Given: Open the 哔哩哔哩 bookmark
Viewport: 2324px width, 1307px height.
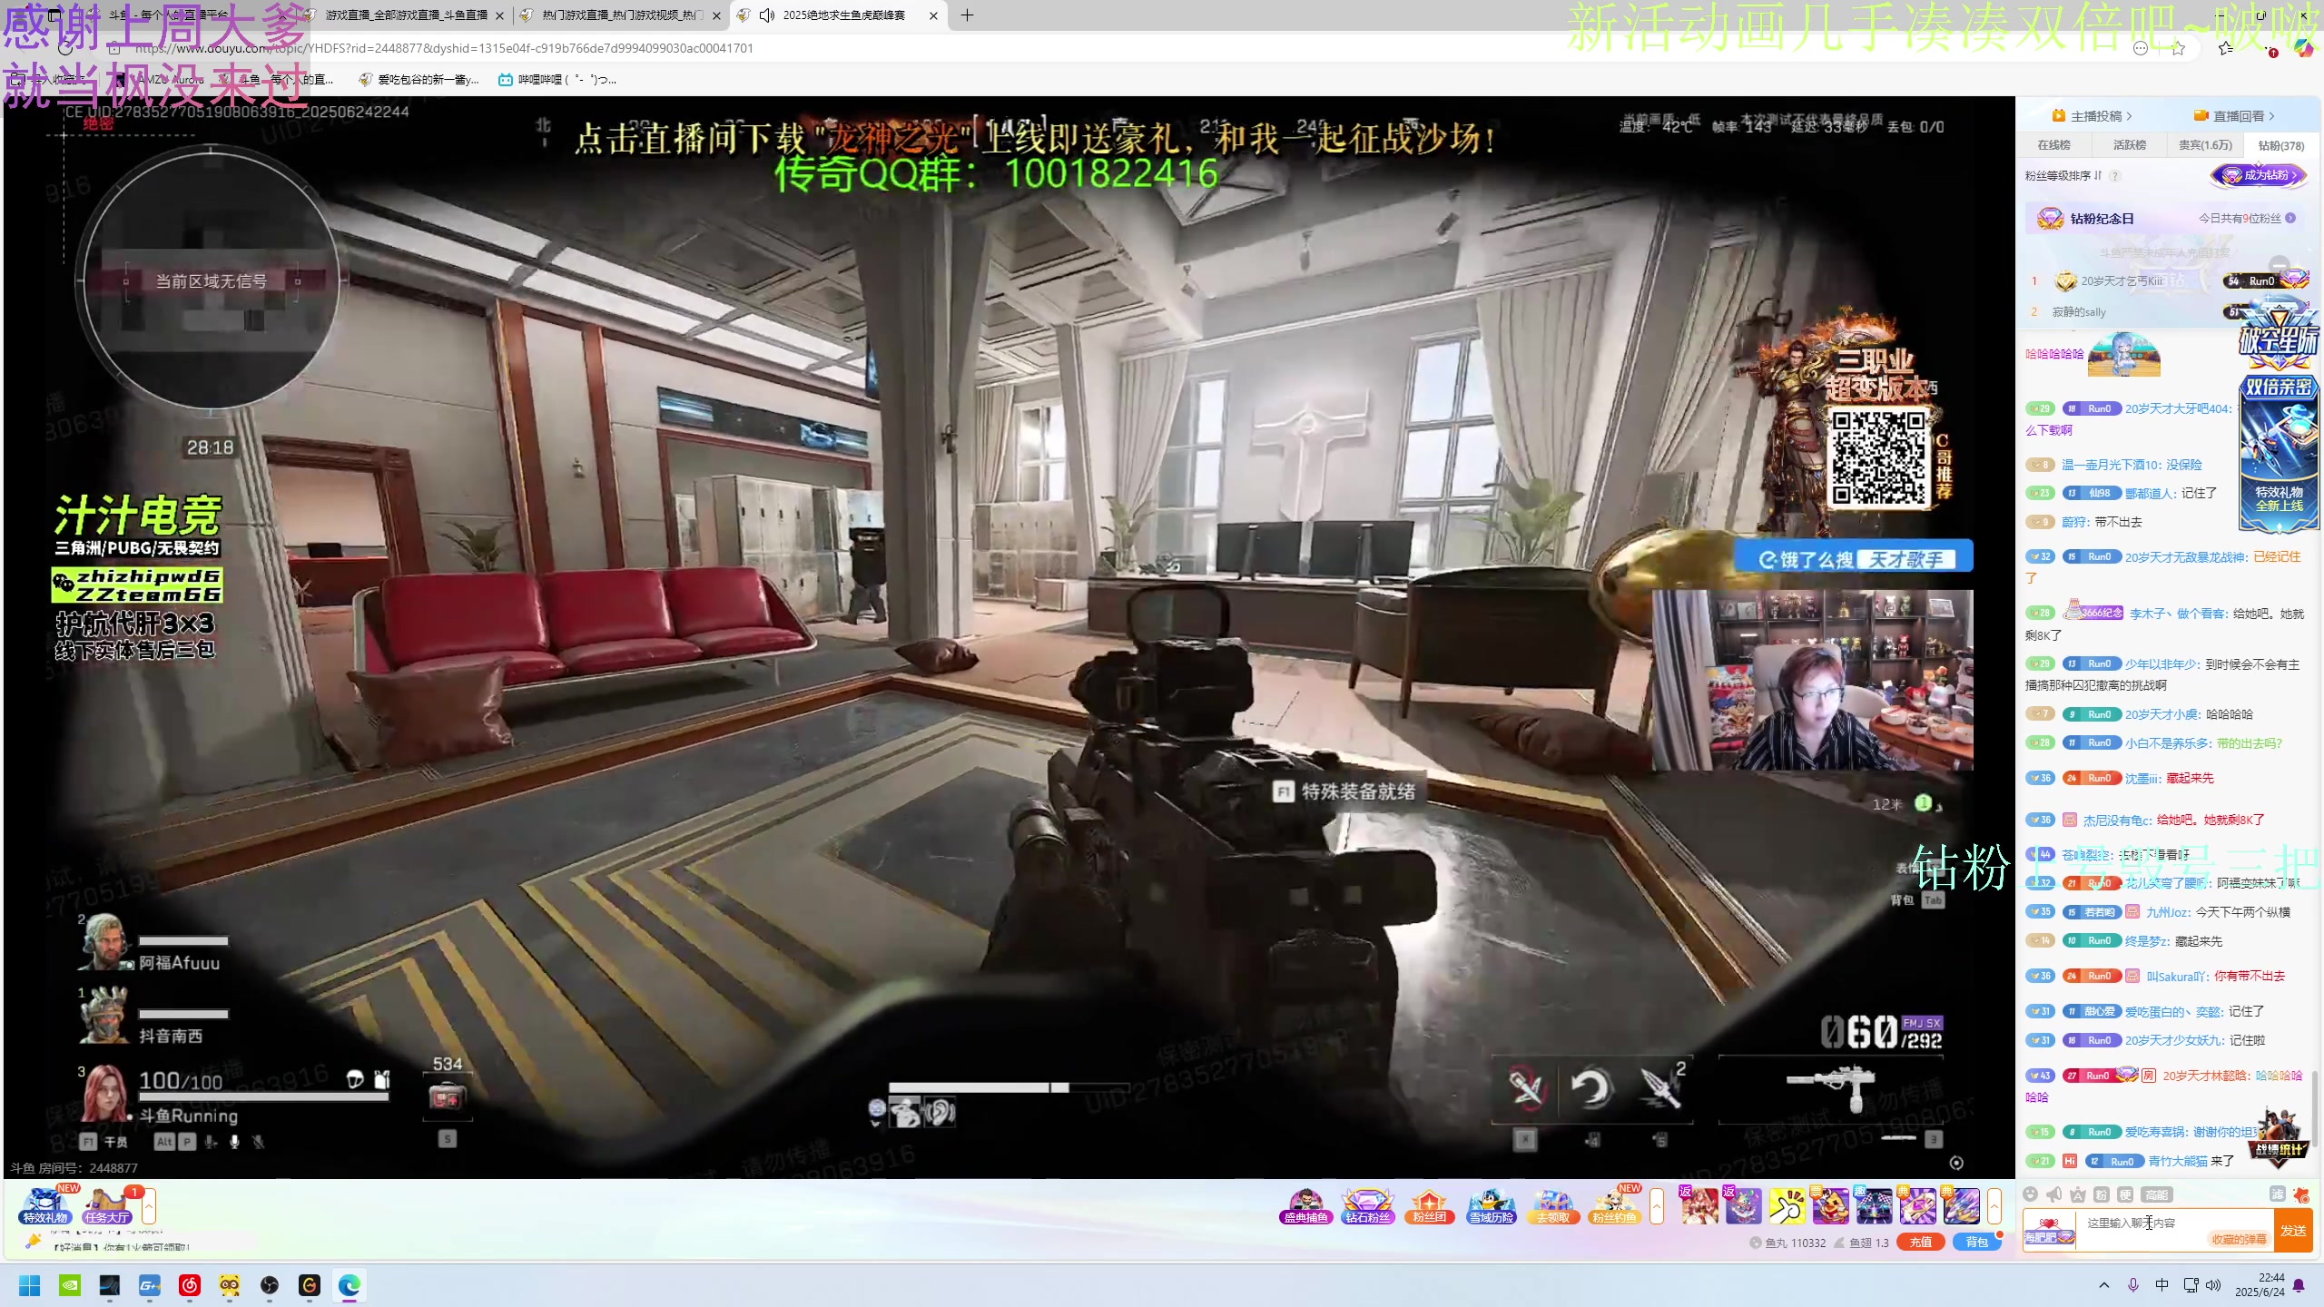Looking at the screenshot, I should (x=557, y=80).
